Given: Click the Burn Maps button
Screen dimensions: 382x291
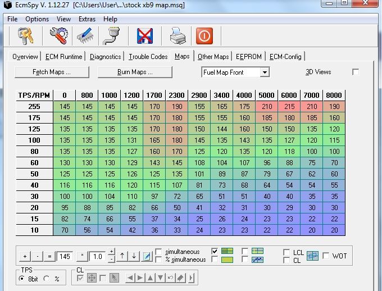Looking at the screenshot, I should tap(135, 72).
